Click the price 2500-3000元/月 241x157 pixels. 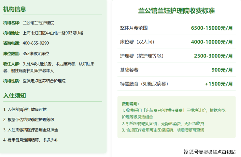click(x=213, y=56)
